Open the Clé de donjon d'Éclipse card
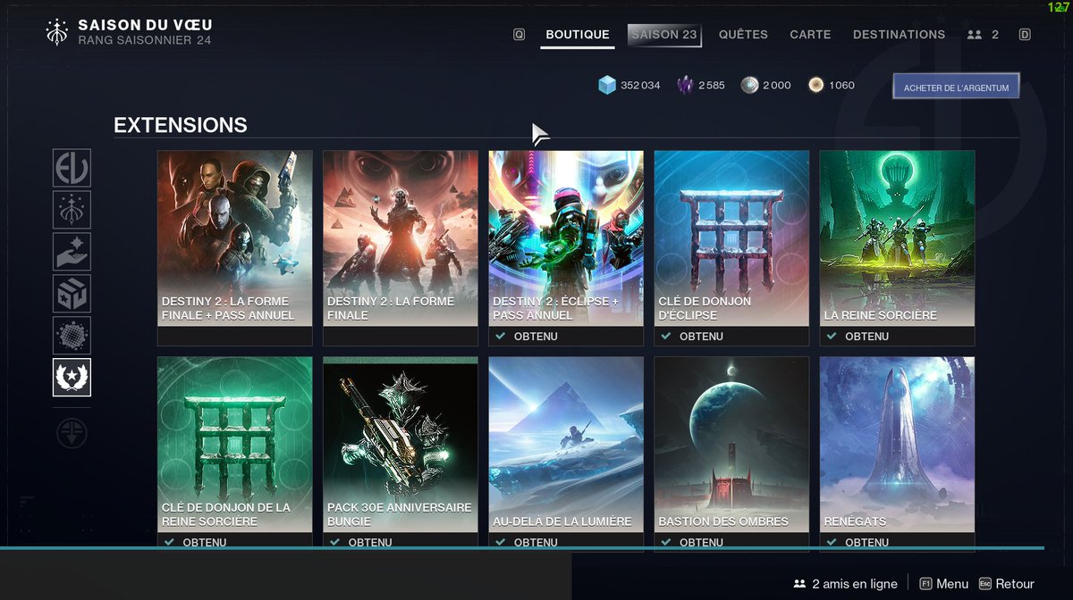1073x600 pixels. pos(731,247)
